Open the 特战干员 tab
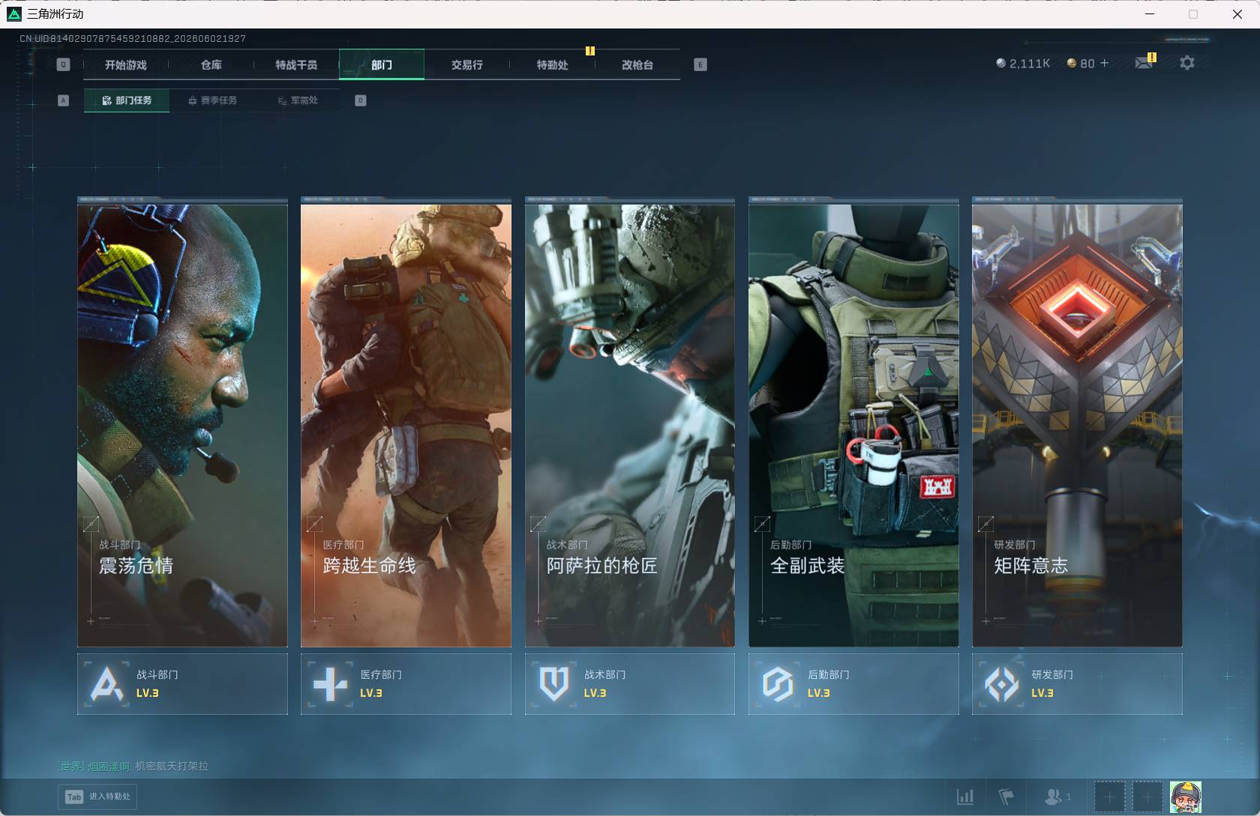 click(296, 65)
